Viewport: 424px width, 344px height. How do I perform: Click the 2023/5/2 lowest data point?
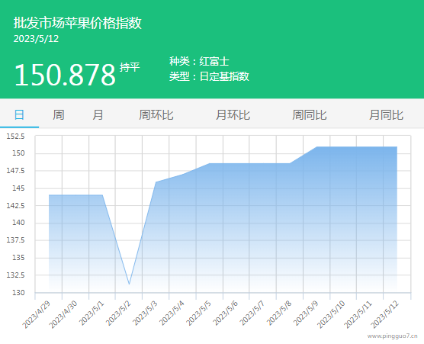click(129, 284)
